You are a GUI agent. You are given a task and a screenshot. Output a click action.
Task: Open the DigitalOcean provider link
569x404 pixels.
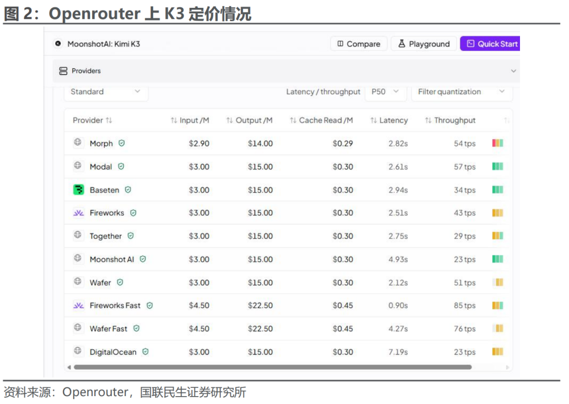pos(113,352)
